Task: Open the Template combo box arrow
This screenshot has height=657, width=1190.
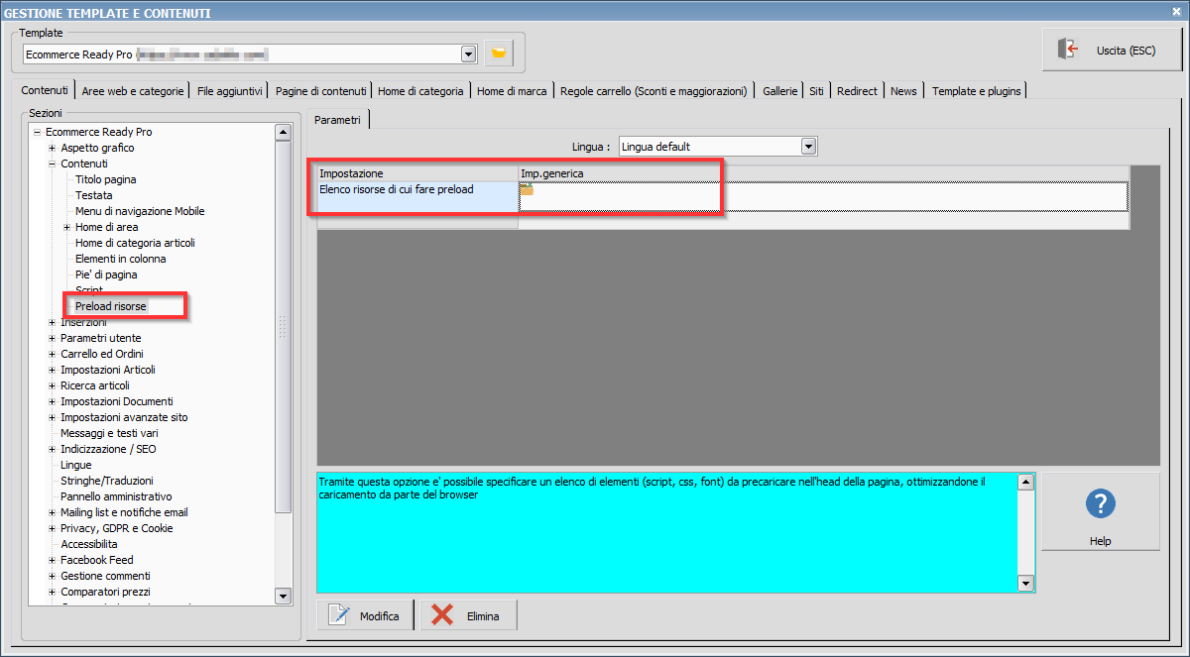Action: tap(468, 54)
